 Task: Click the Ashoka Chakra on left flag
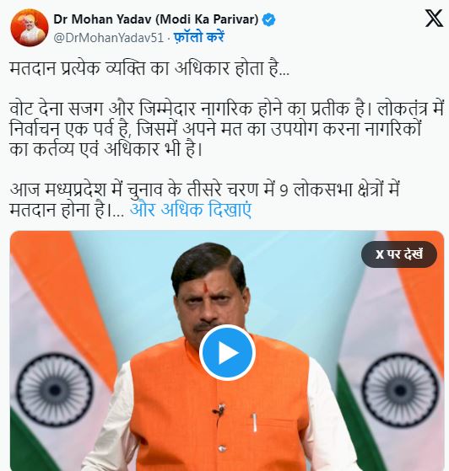tap(54, 389)
